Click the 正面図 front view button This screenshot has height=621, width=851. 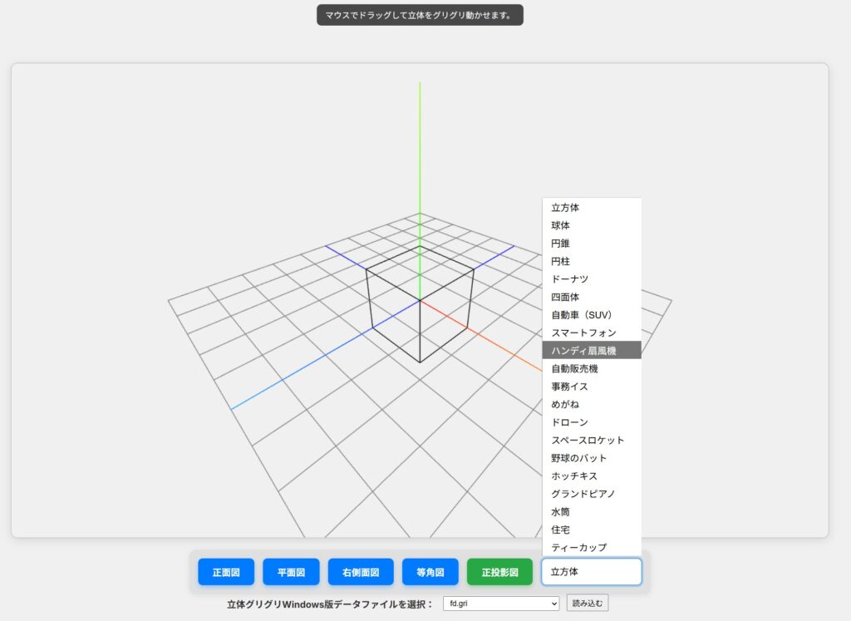coord(226,572)
